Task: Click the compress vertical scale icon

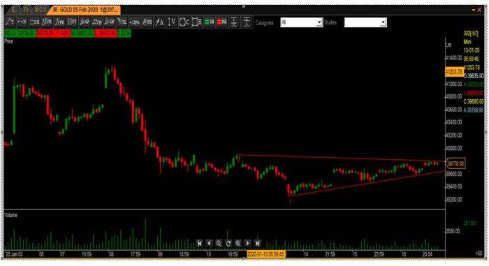Action: pos(234,22)
